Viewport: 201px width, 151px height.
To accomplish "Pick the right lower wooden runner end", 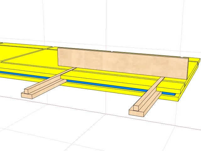I will [x=136, y=113].
